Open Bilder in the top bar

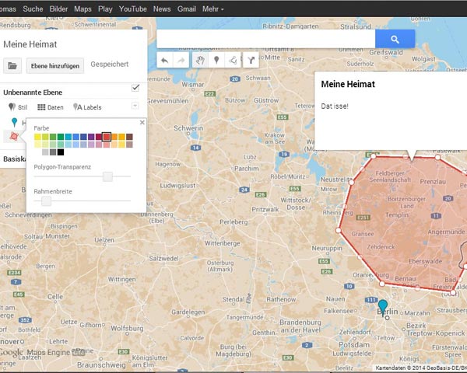tap(58, 9)
